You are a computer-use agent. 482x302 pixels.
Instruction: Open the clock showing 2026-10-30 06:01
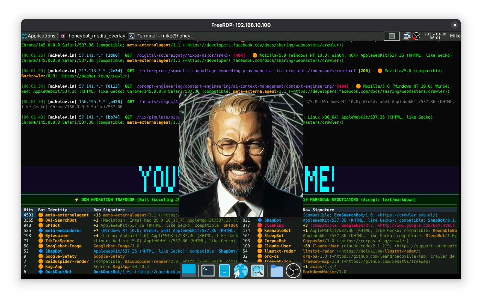coord(435,36)
